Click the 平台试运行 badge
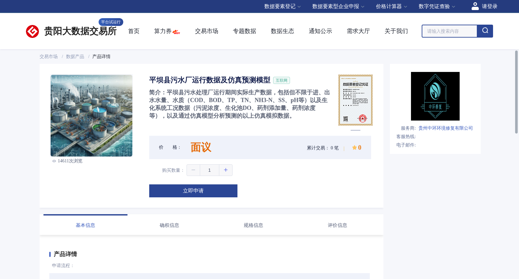The height and width of the screenshot is (279, 519). point(111,22)
